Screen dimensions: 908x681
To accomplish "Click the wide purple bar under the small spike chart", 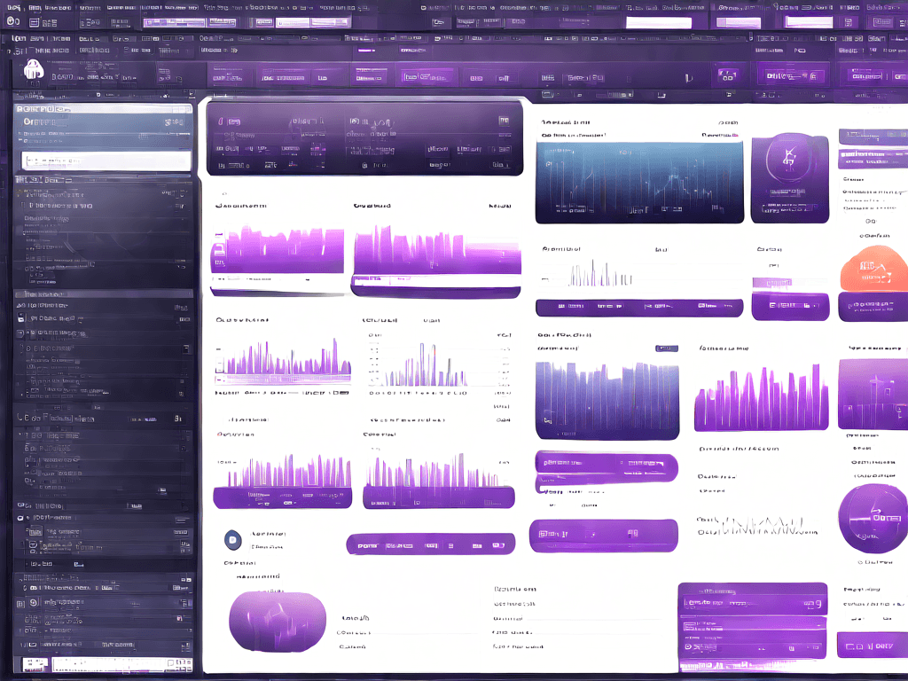I will point(639,308).
